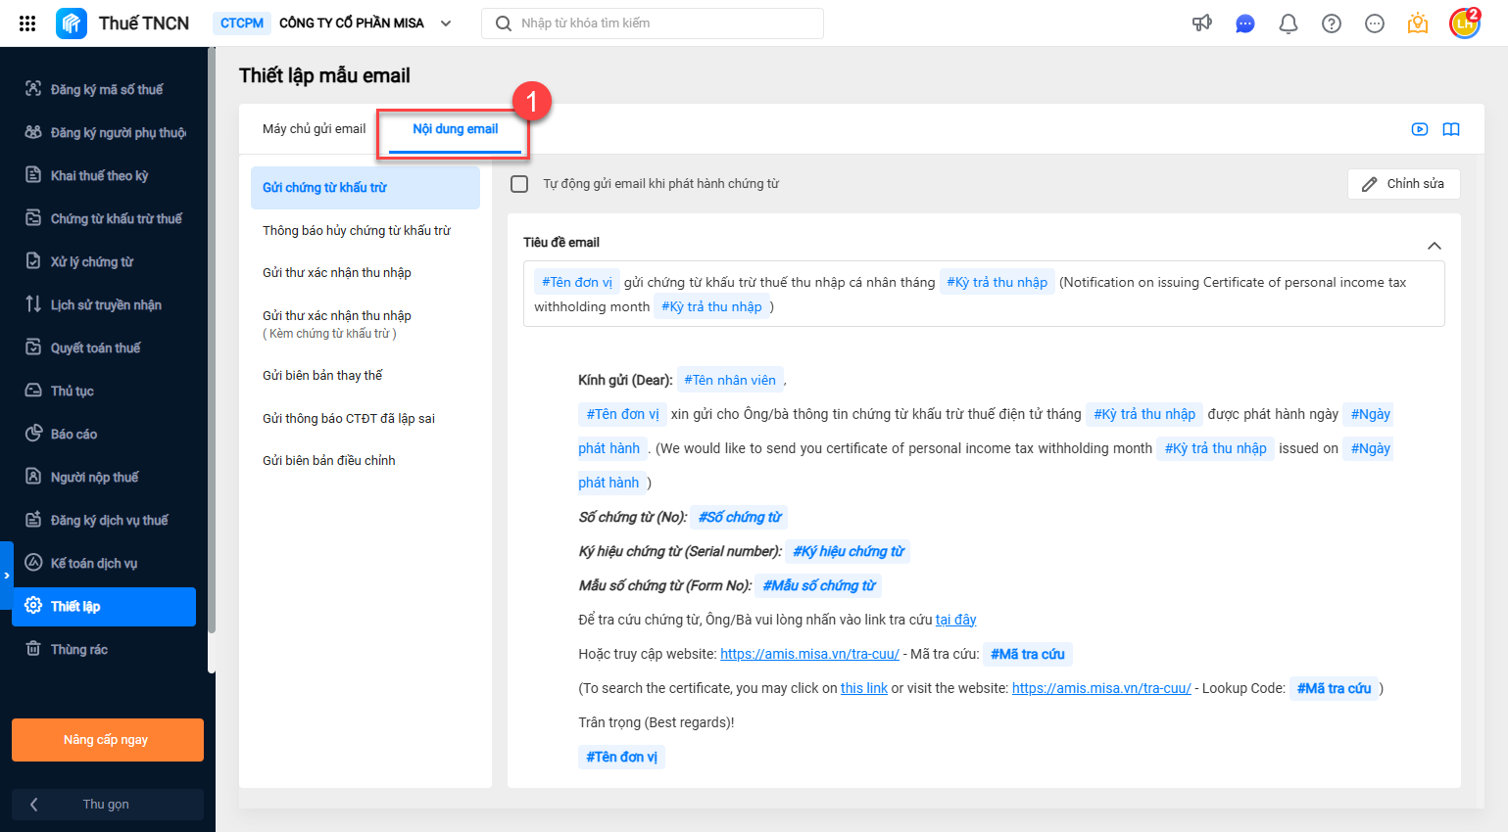
Task: Open the notification bell icon
Action: pos(1289,23)
